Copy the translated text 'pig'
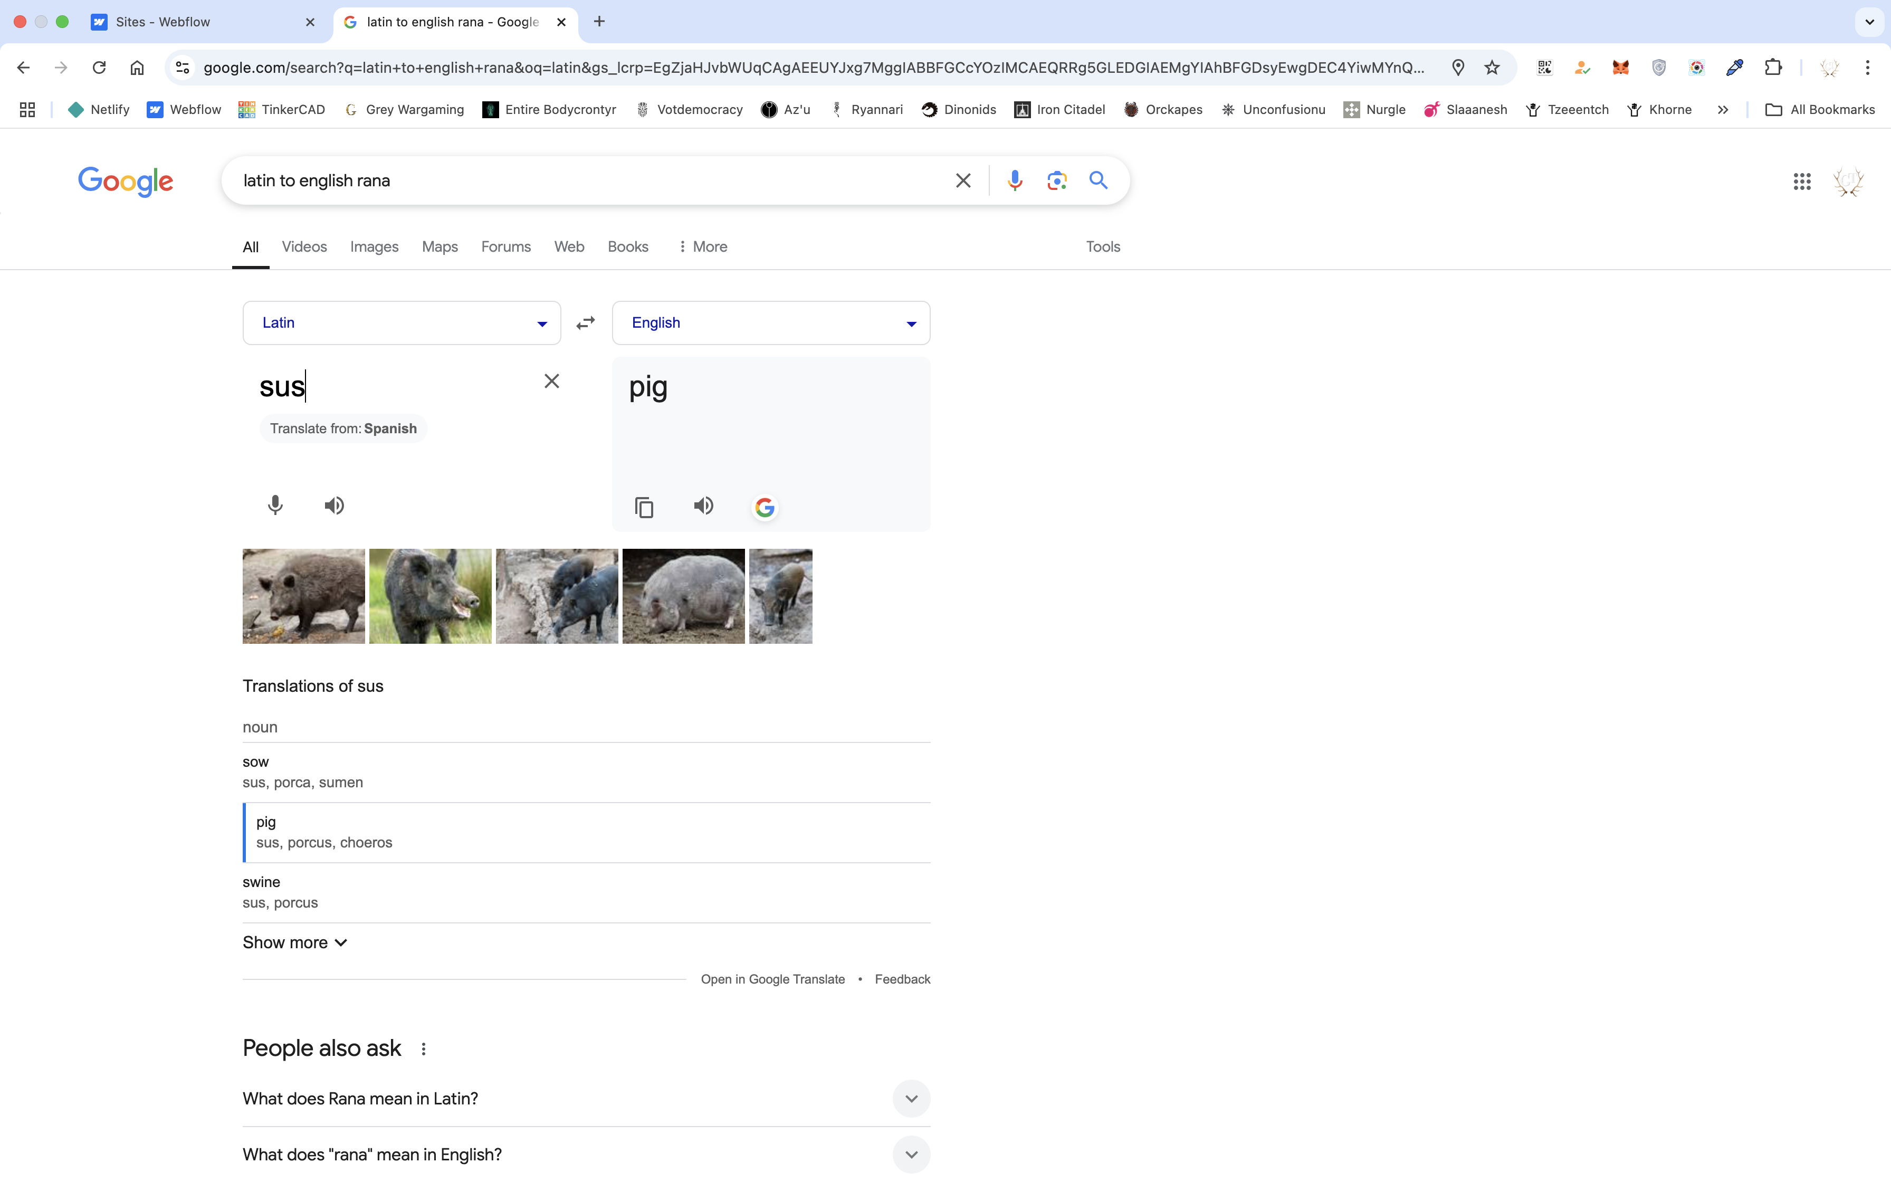This screenshot has width=1891, height=1182. click(x=644, y=507)
